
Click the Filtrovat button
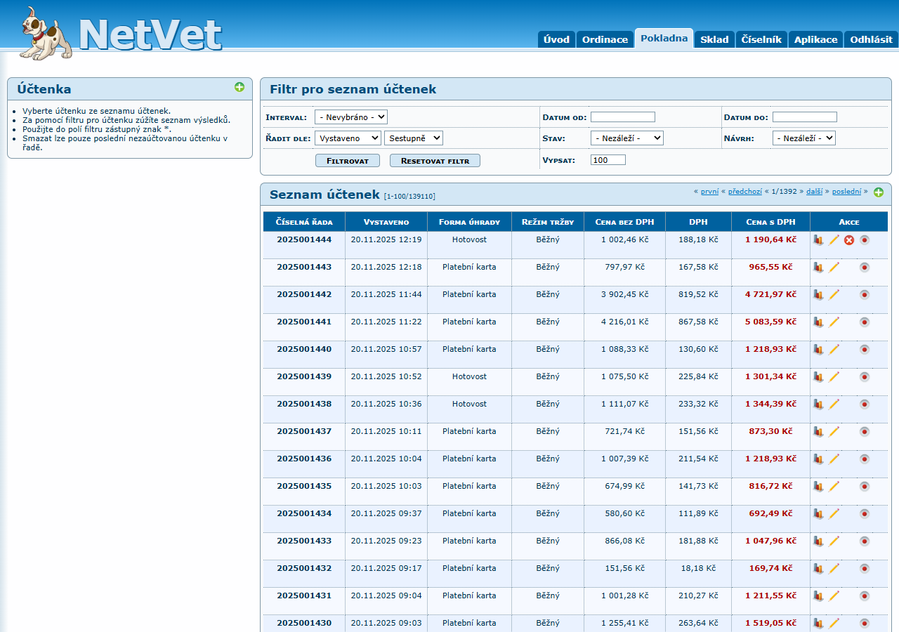click(x=348, y=161)
